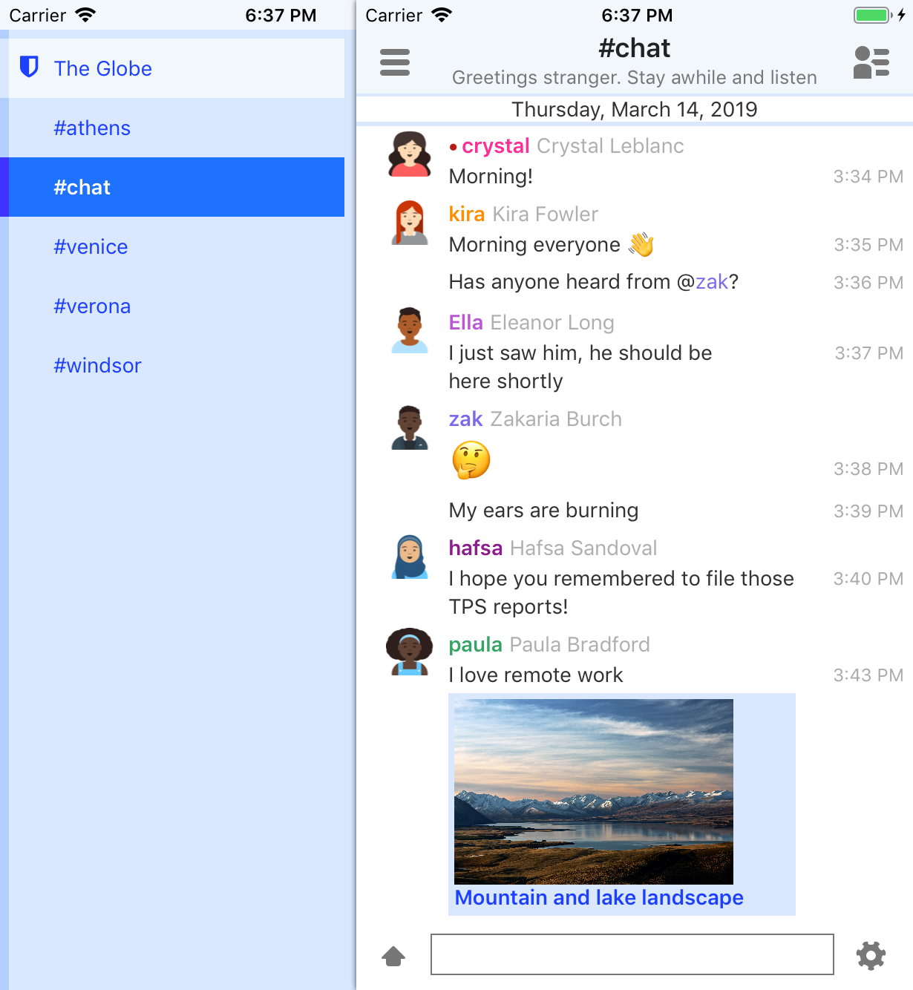Click the battery status icon
The width and height of the screenshot is (913, 990).
[873, 15]
